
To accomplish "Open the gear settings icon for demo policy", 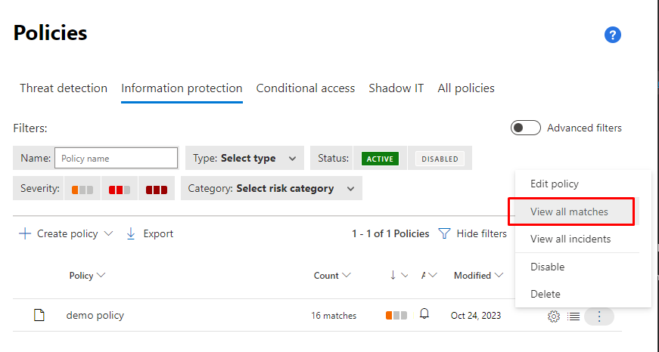I will pyautogui.click(x=554, y=316).
